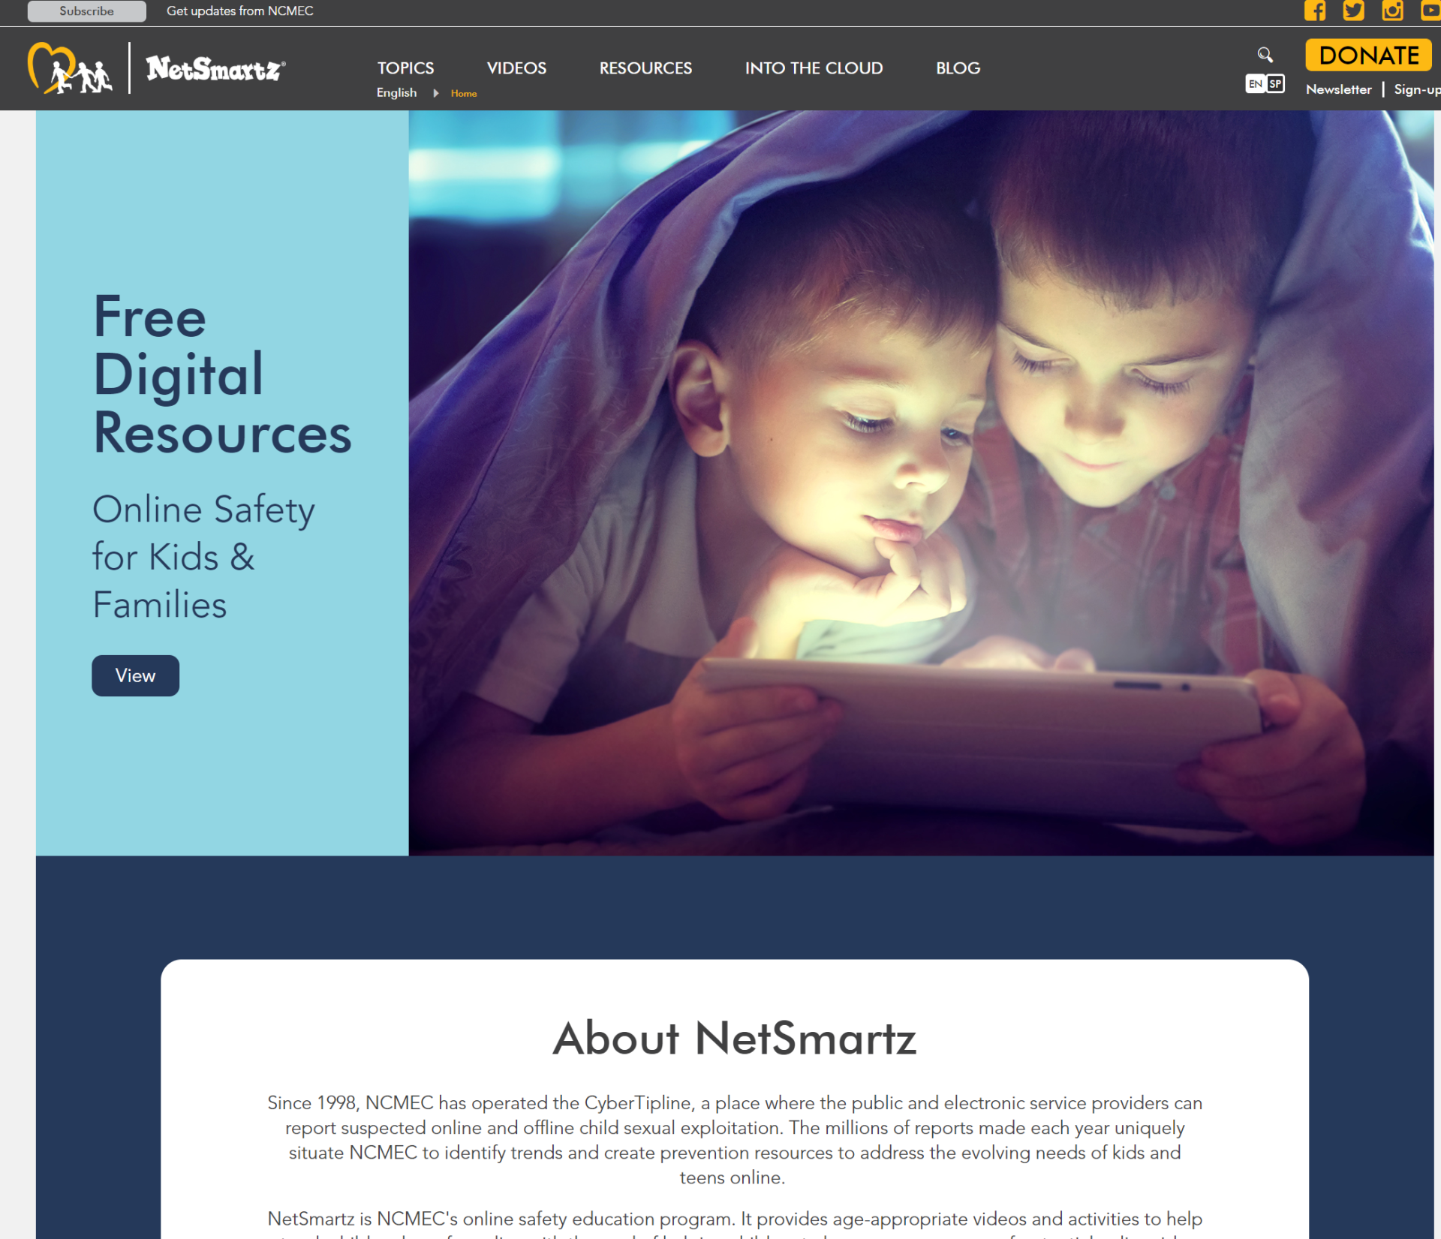The image size is (1441, 1239).
Task: Go to INTO THE CLOUD section
Action: click(814, 68)
